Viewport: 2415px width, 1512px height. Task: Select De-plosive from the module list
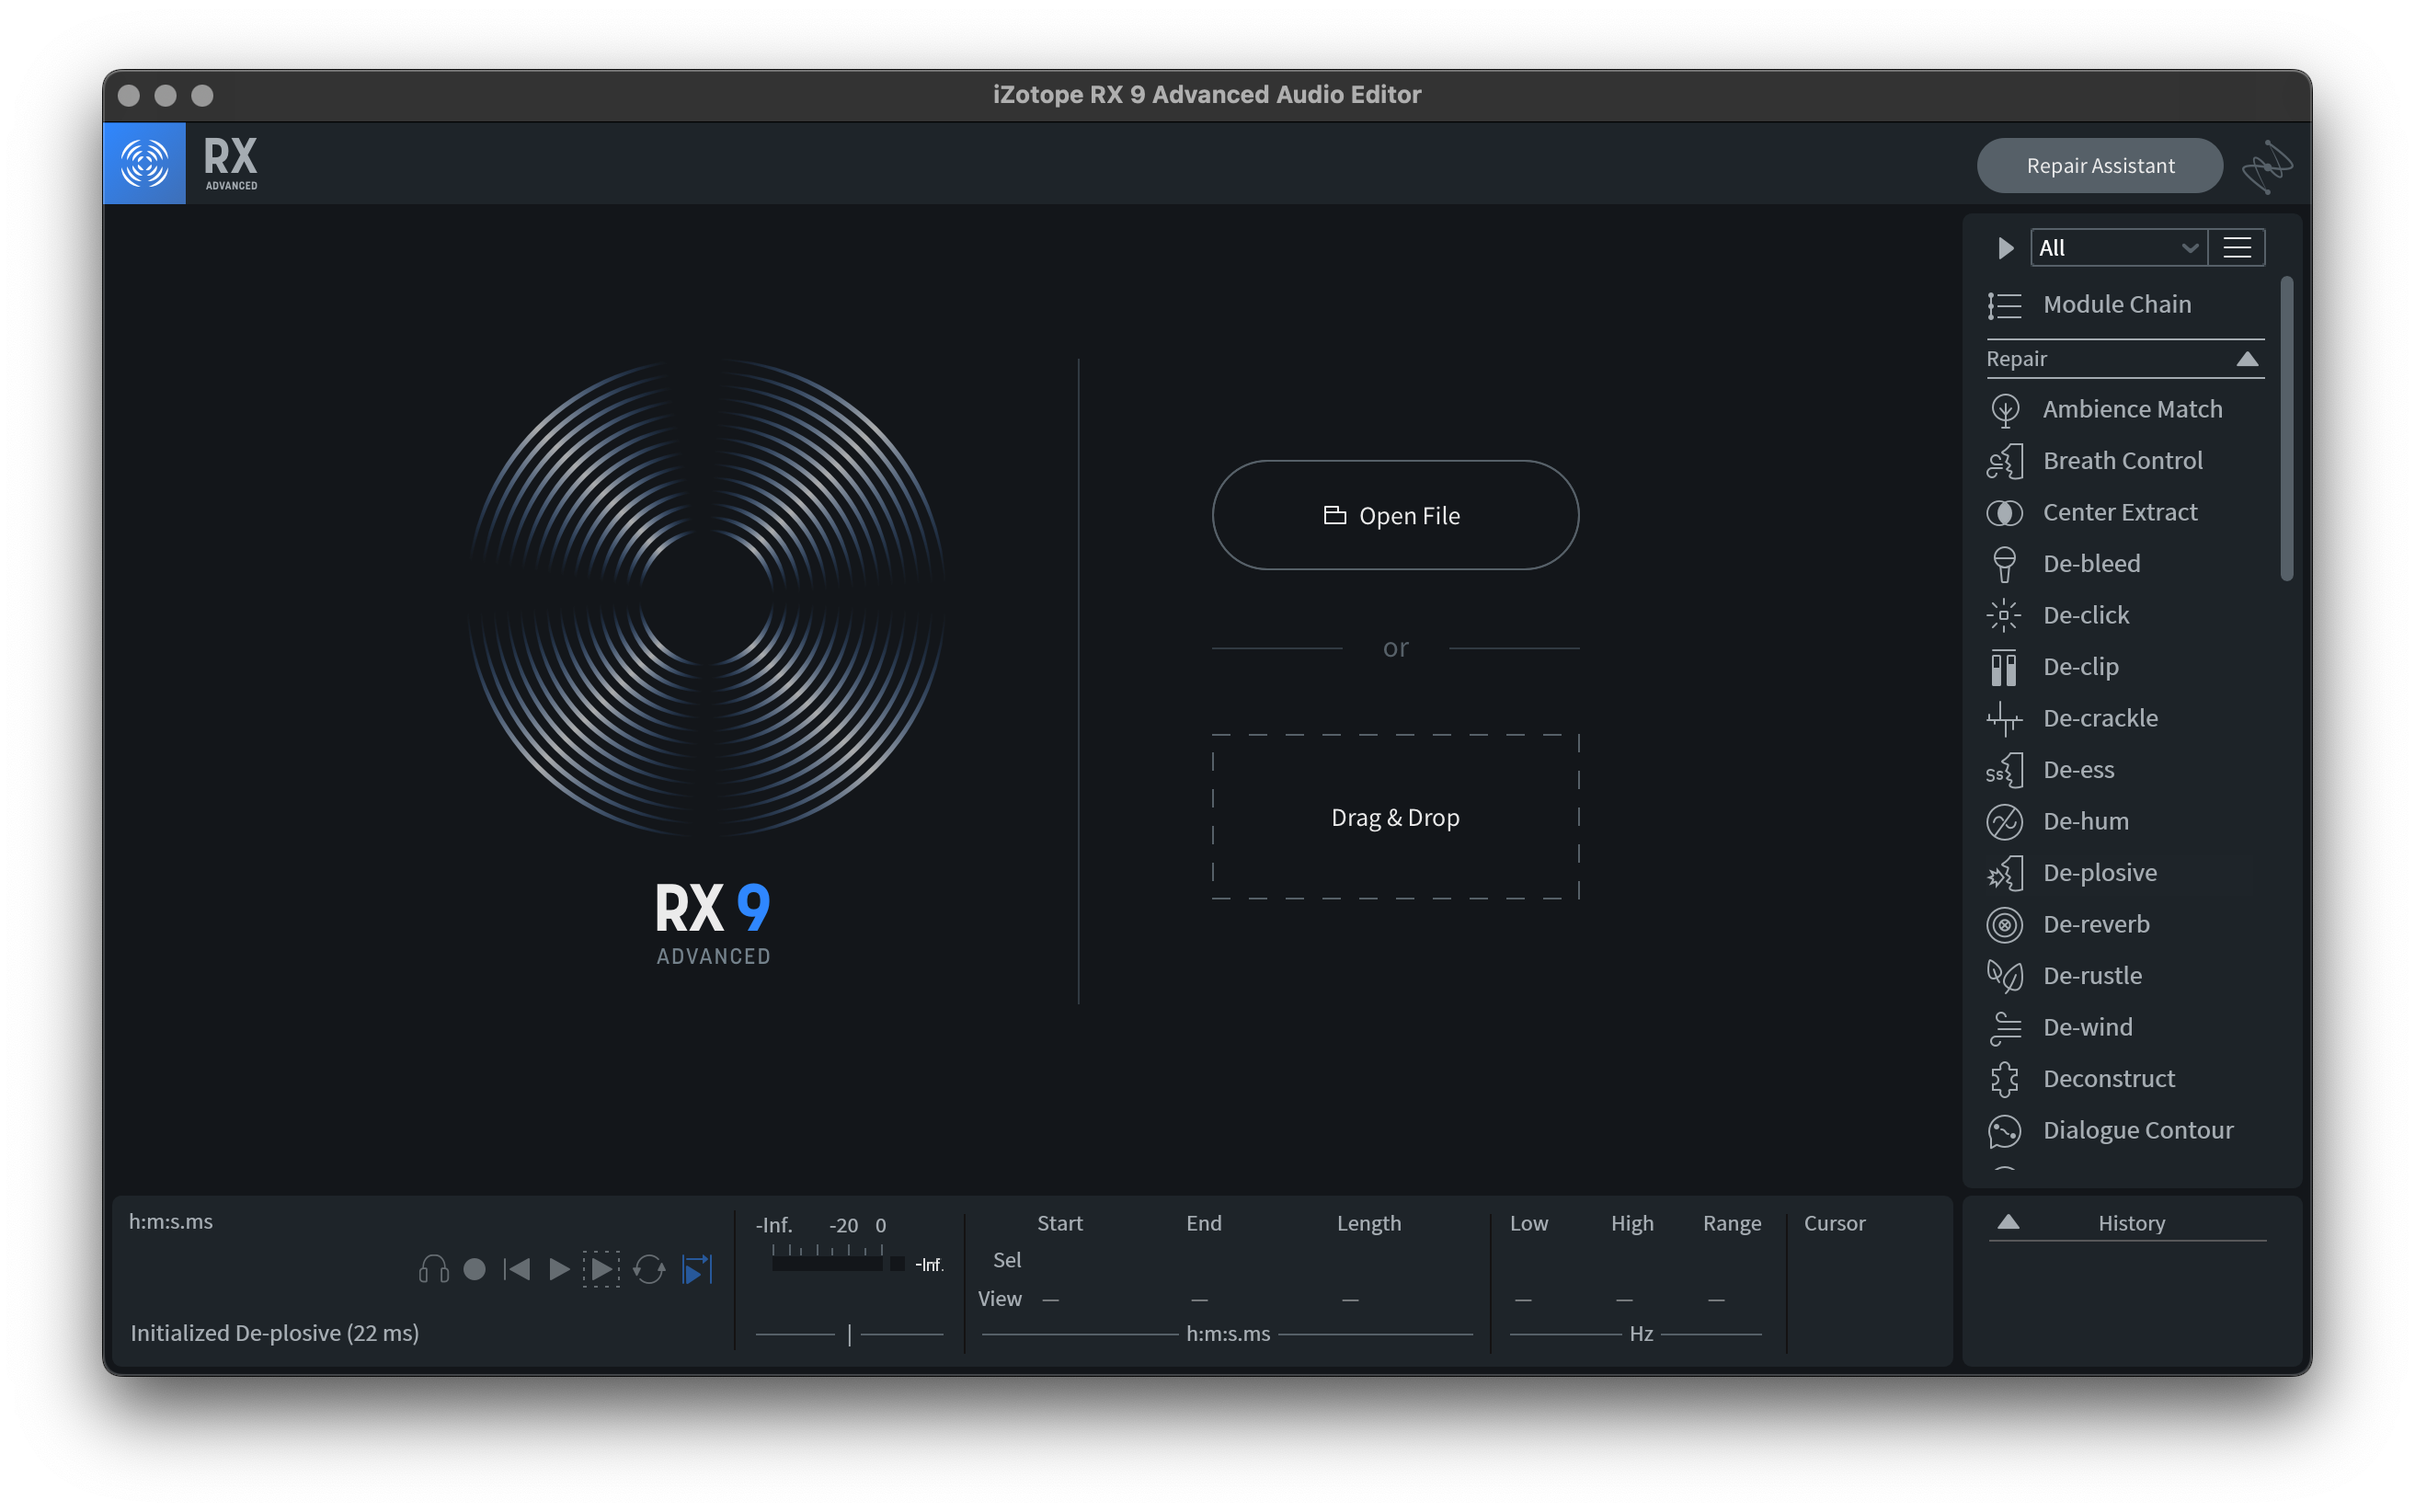[x=2099, y=872]
